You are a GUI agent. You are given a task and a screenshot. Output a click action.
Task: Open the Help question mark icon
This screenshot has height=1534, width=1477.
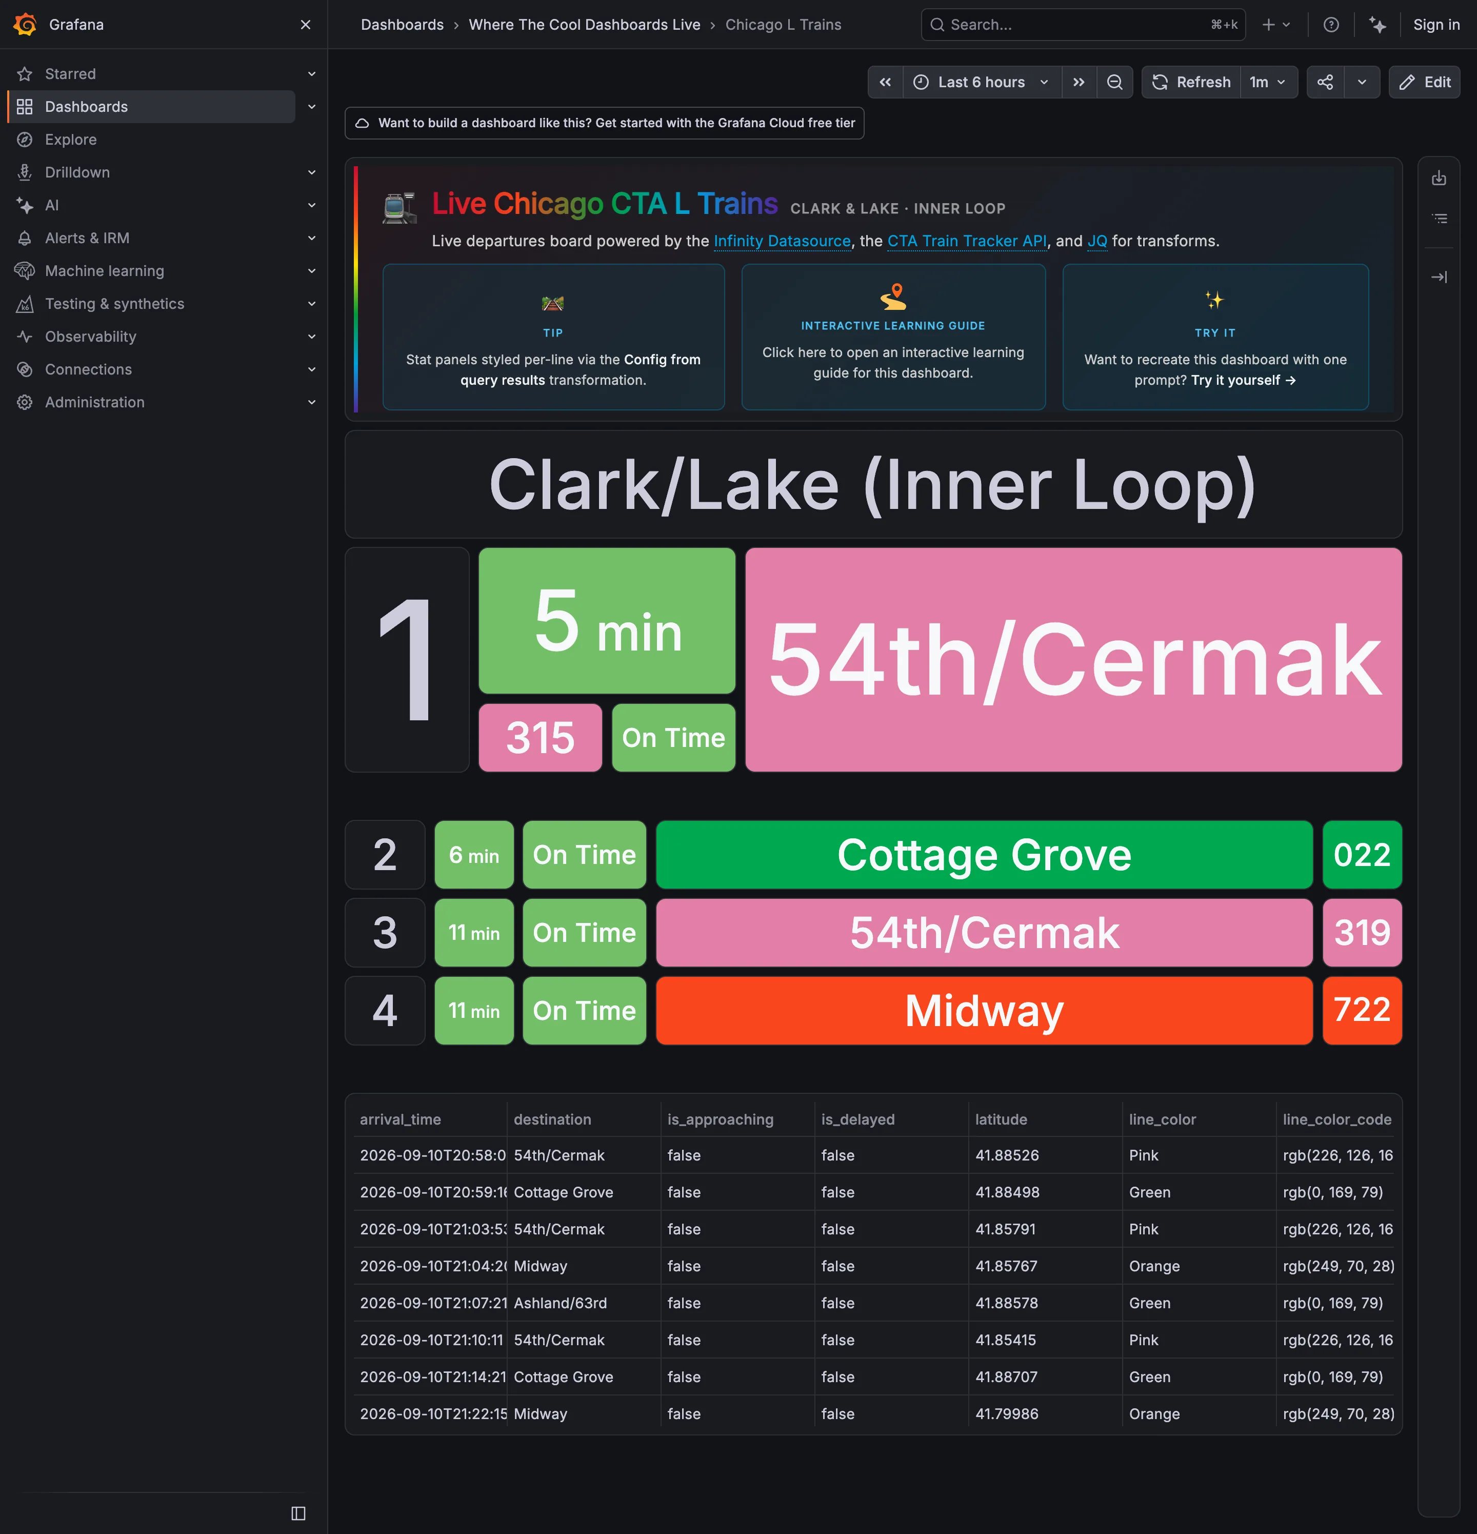click(x=1331, y=24)
